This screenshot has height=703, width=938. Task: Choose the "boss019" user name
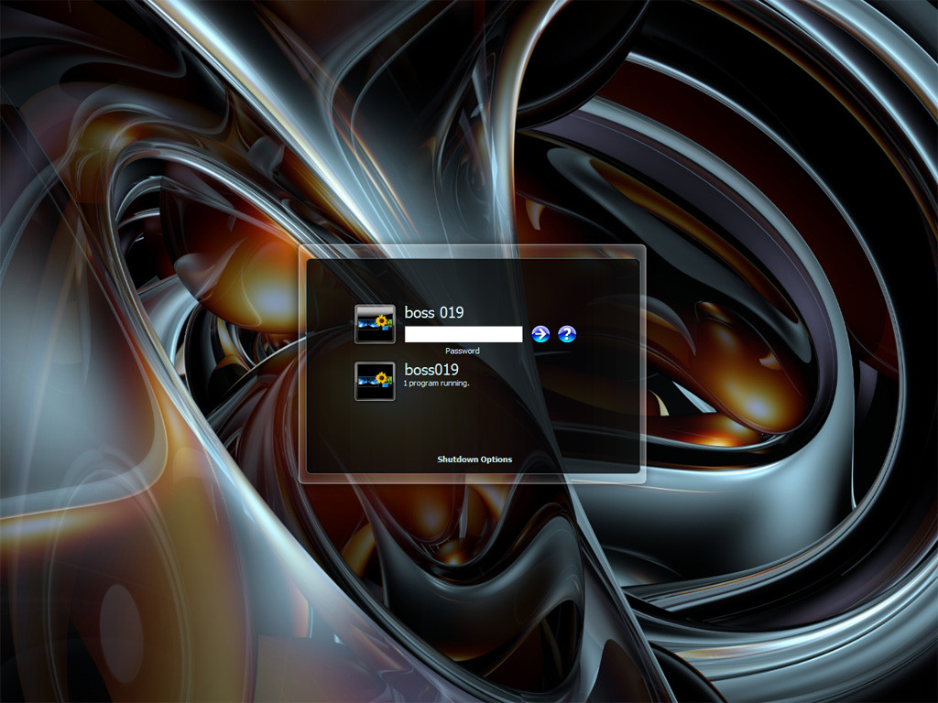(431, 370)
